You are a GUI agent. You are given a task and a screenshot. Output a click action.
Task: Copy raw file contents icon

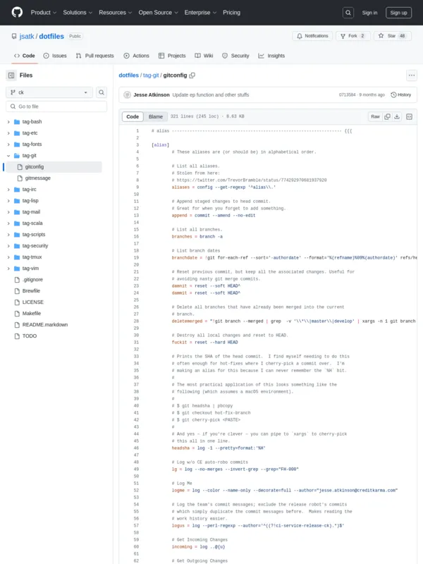point(387,116)
